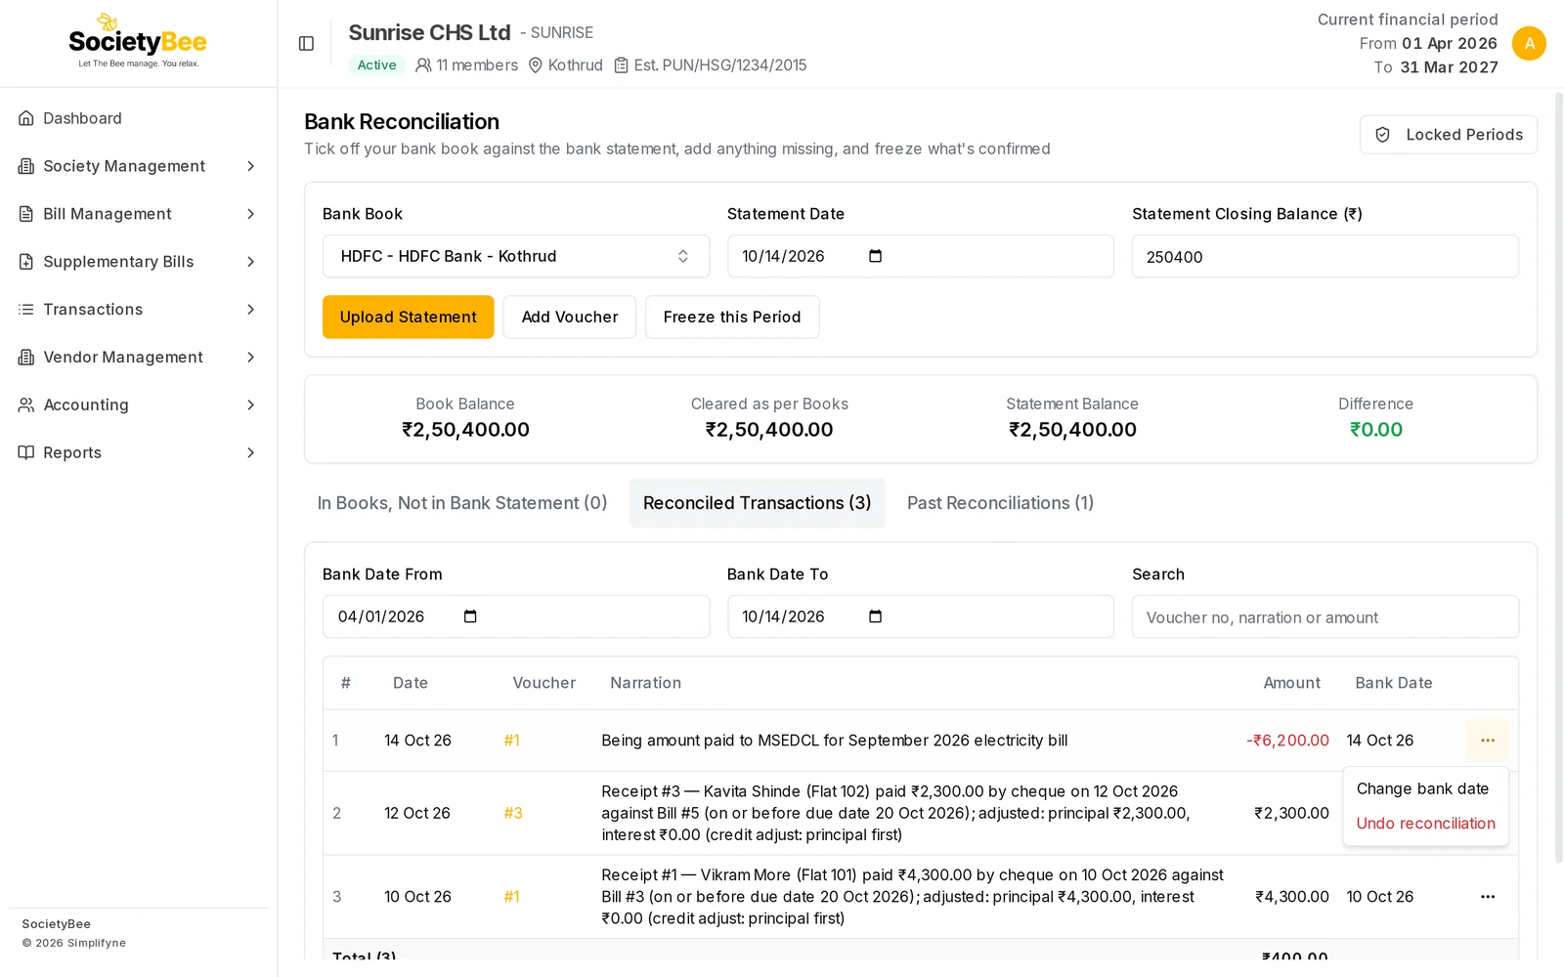Click the Society Management building icon
This screenshot has height=977, width=1564.
pyautogui.click(x=26, y=166)
